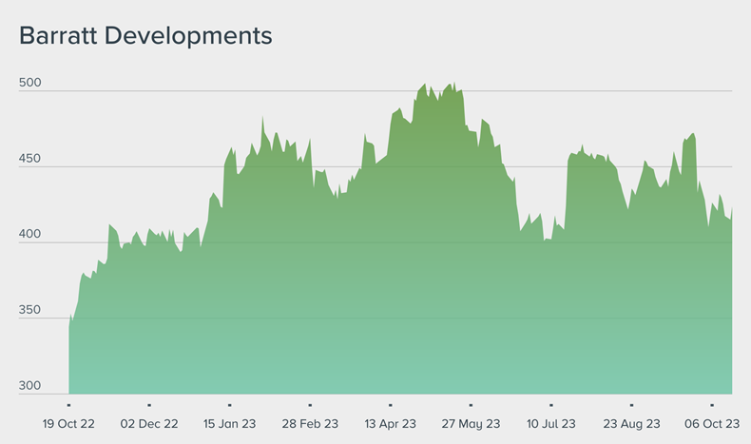Click the 19 Oct 22 date label
The width and height of the screenshot is (751, 444).
click(69, 423)
